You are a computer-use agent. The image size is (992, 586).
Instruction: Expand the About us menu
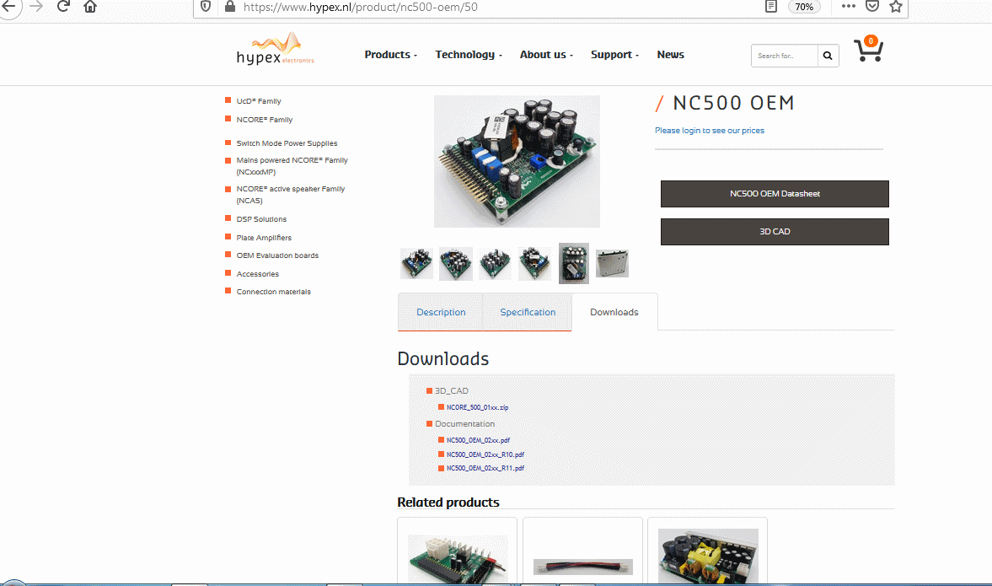tap(546, 55)
